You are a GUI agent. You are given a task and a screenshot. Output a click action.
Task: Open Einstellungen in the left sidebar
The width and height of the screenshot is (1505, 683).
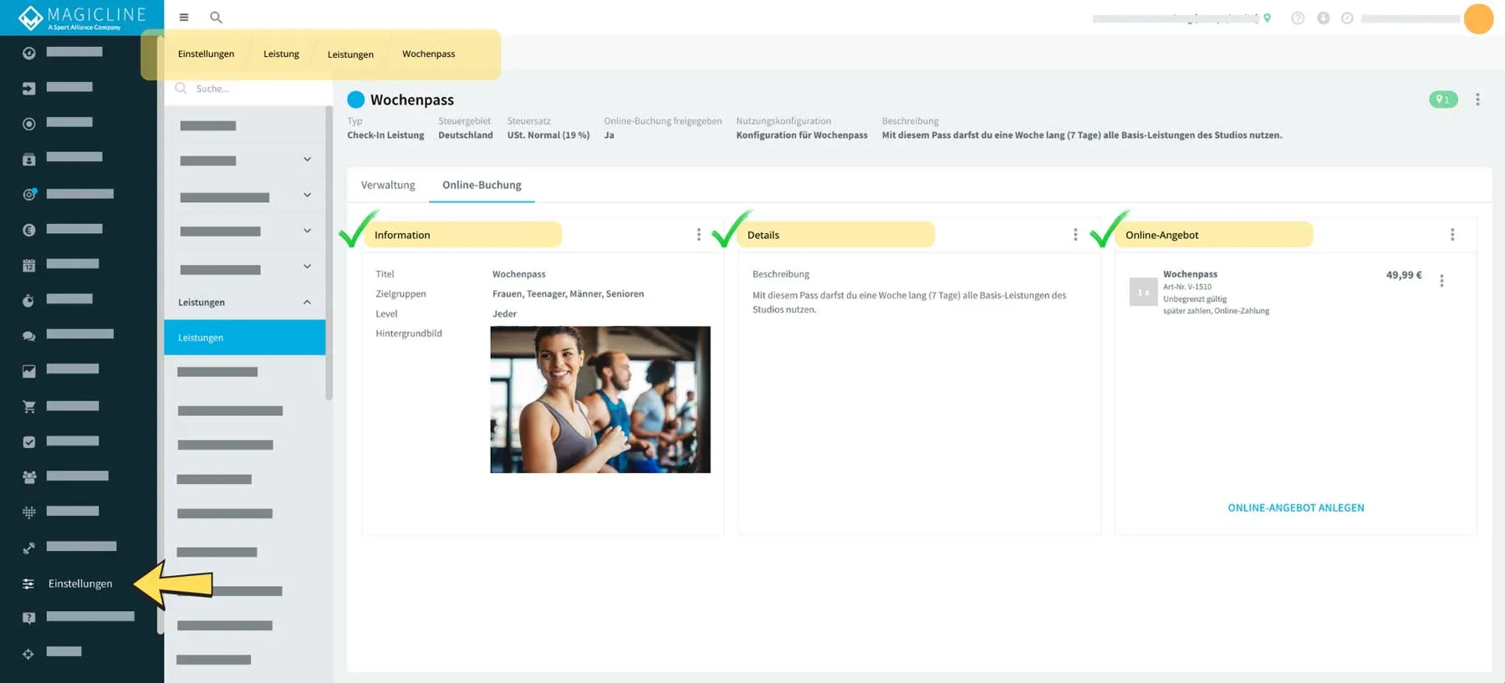click(x=79, y=584)
